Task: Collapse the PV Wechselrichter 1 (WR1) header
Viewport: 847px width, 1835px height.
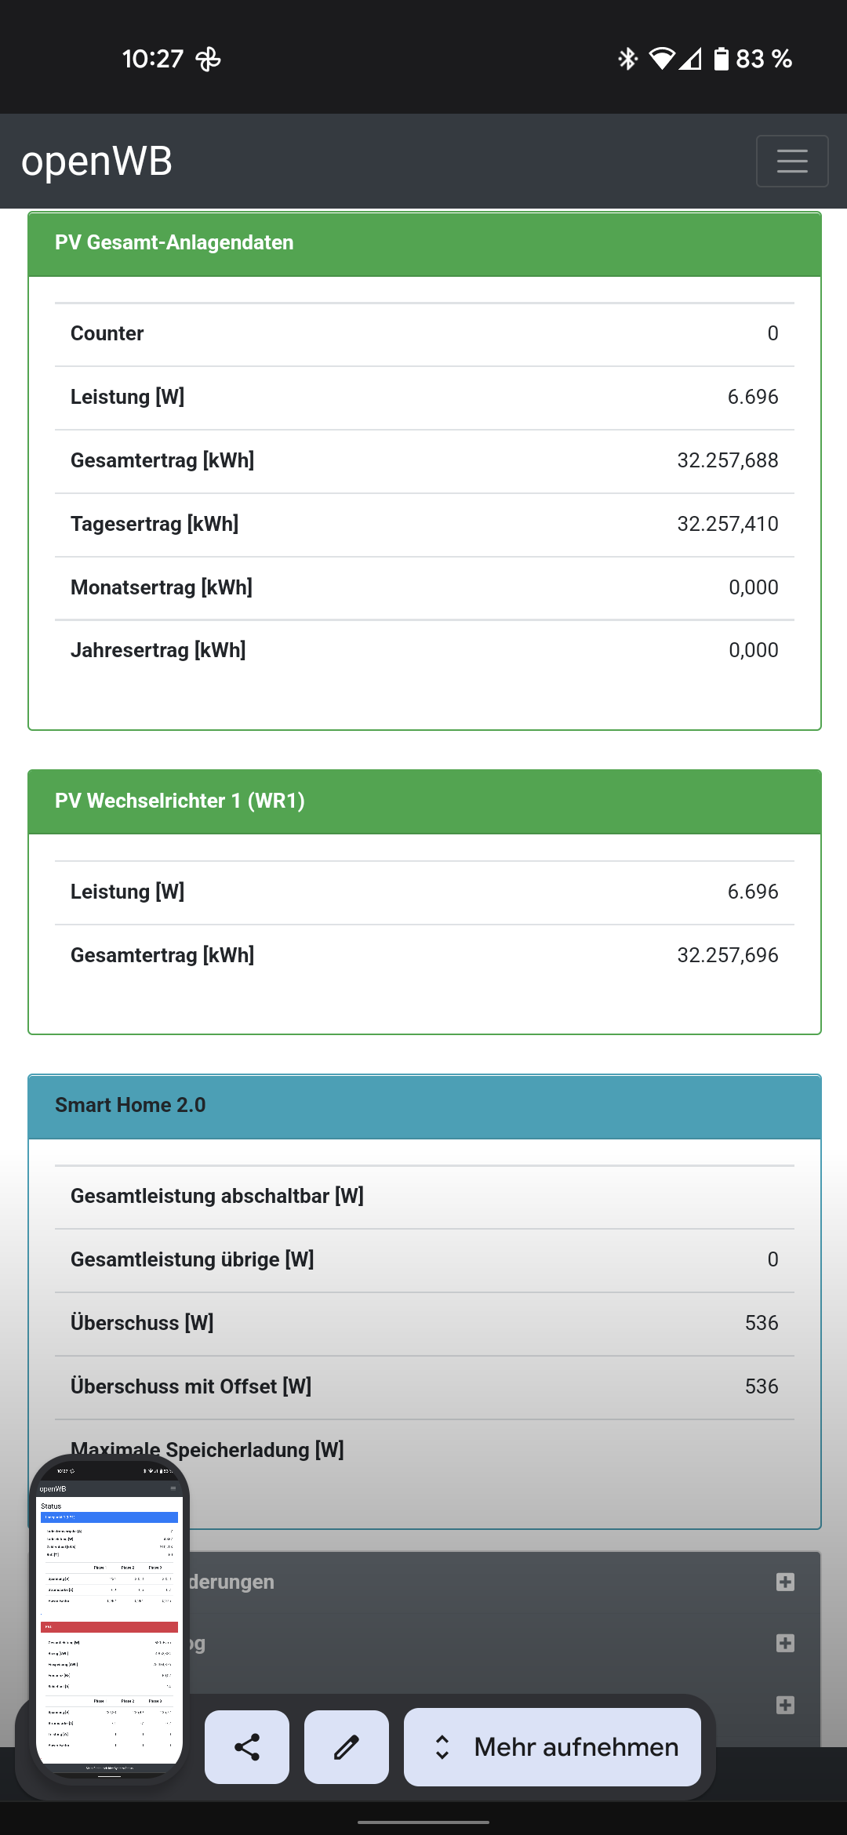Action: 424,801
